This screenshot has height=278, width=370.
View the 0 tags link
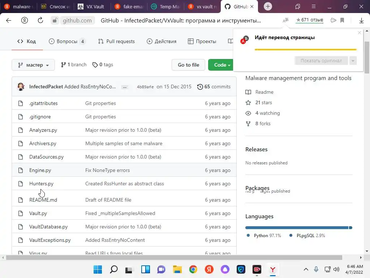(103, 64)
